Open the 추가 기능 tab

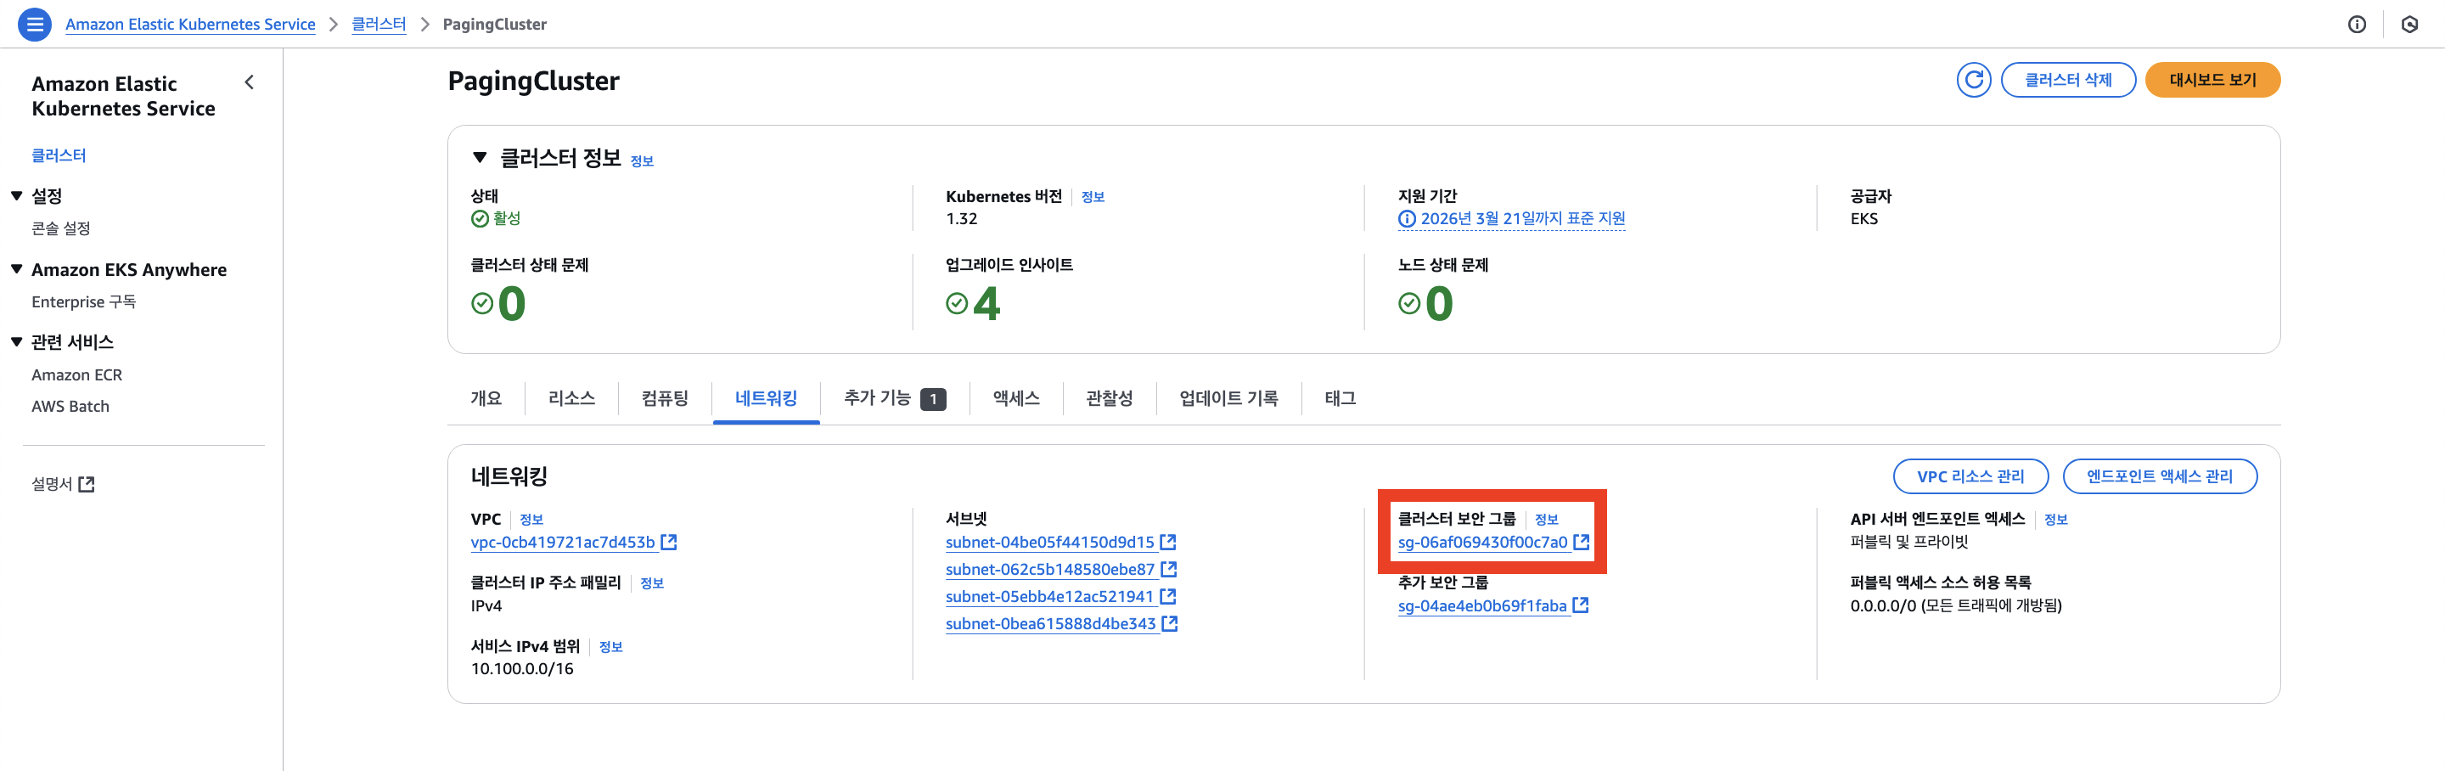pyautogui.click(x=894, y=399)
